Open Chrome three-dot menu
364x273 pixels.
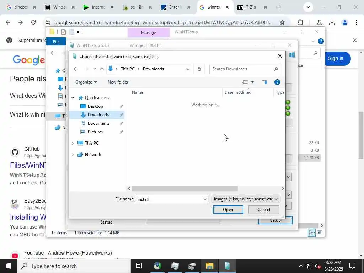pos(356,22)
